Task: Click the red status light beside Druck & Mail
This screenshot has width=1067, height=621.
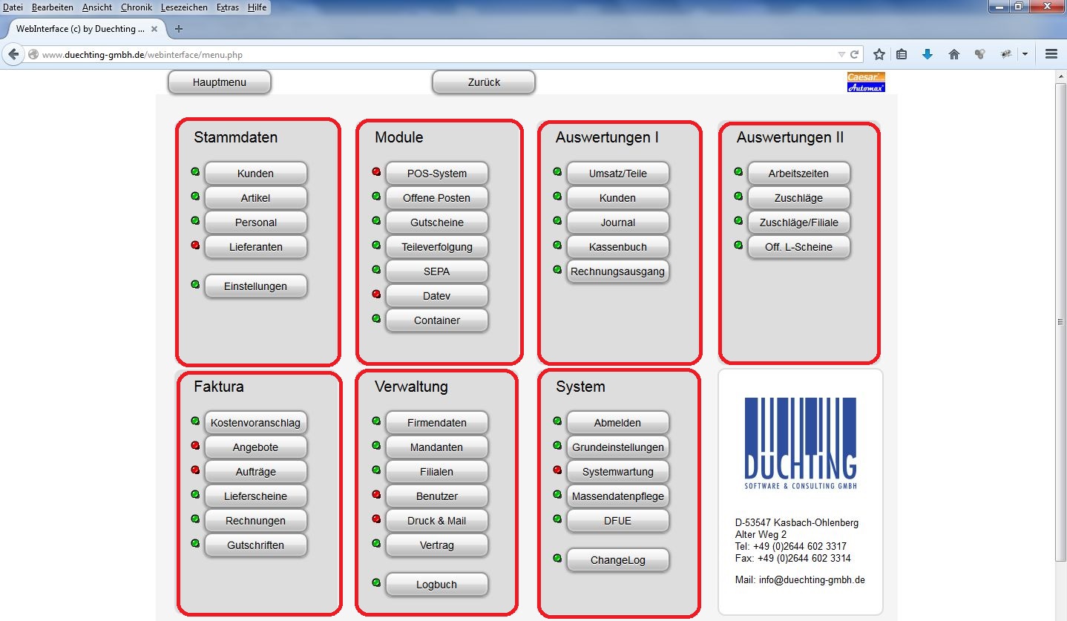Action: tap(376, 519)
